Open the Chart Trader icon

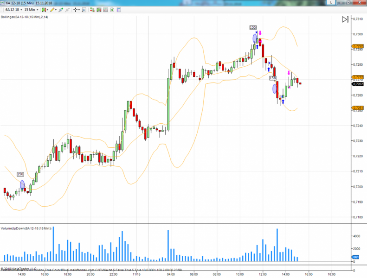(92, 10)
